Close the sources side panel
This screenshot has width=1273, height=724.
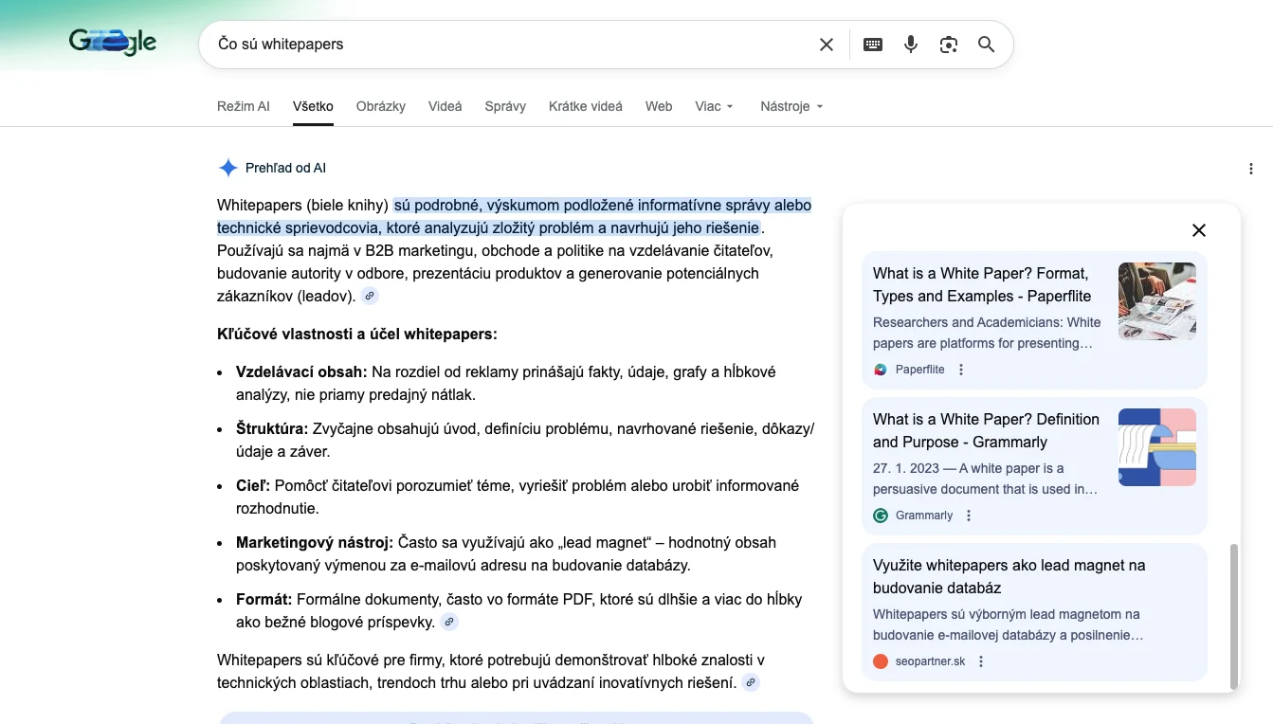coord(1199,230)
